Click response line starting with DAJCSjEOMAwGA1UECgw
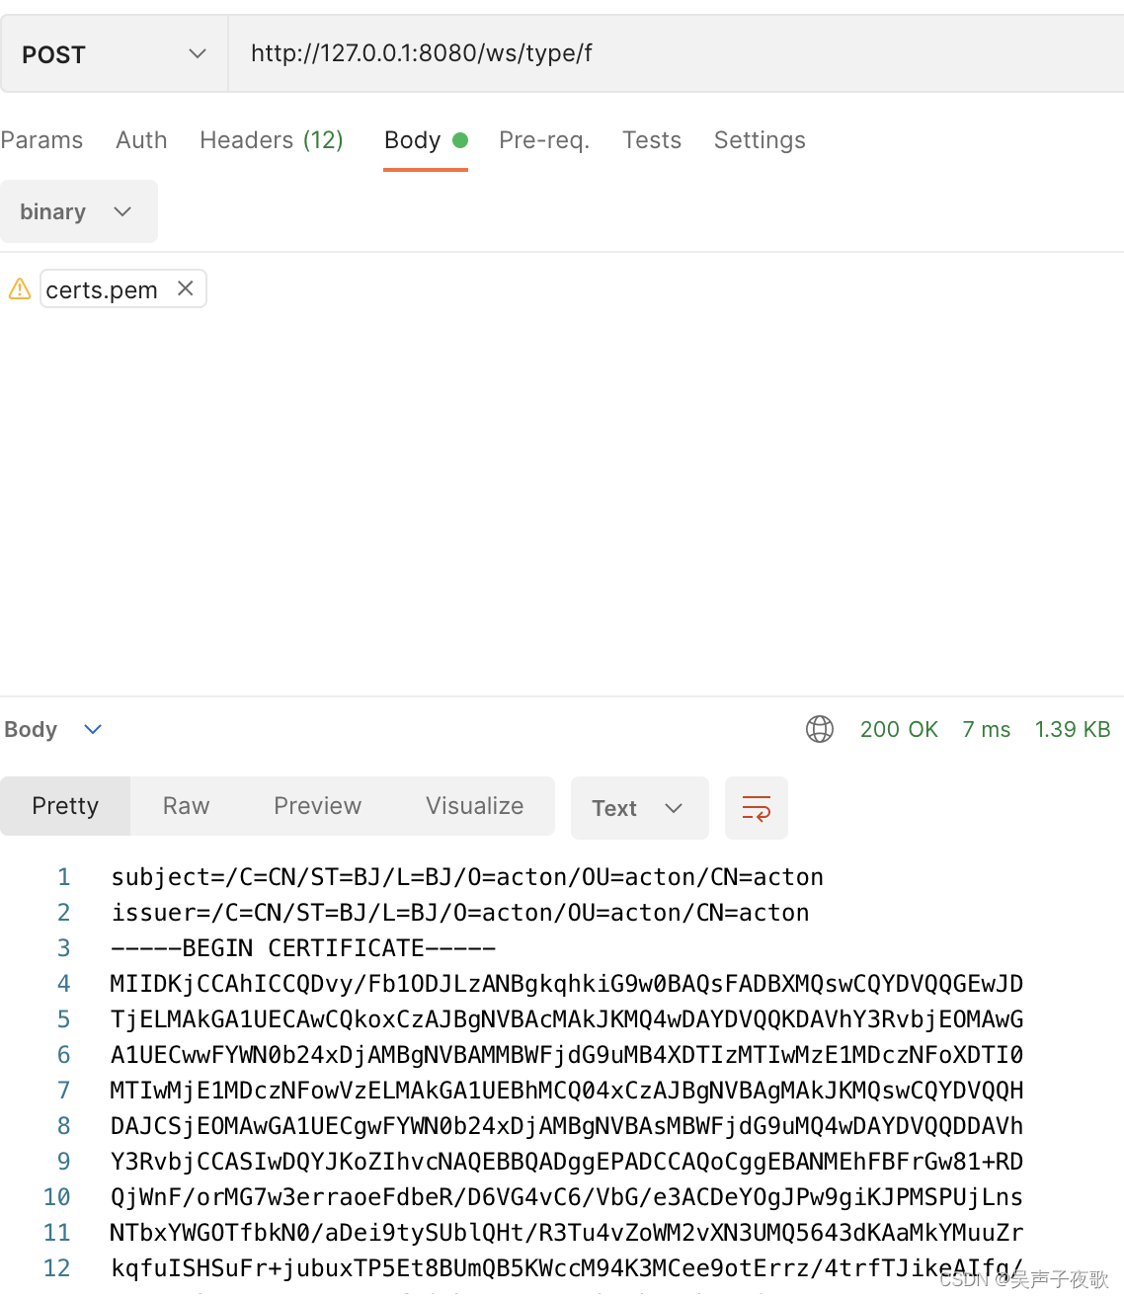 pyautogui.click(x=567, y=1126)
